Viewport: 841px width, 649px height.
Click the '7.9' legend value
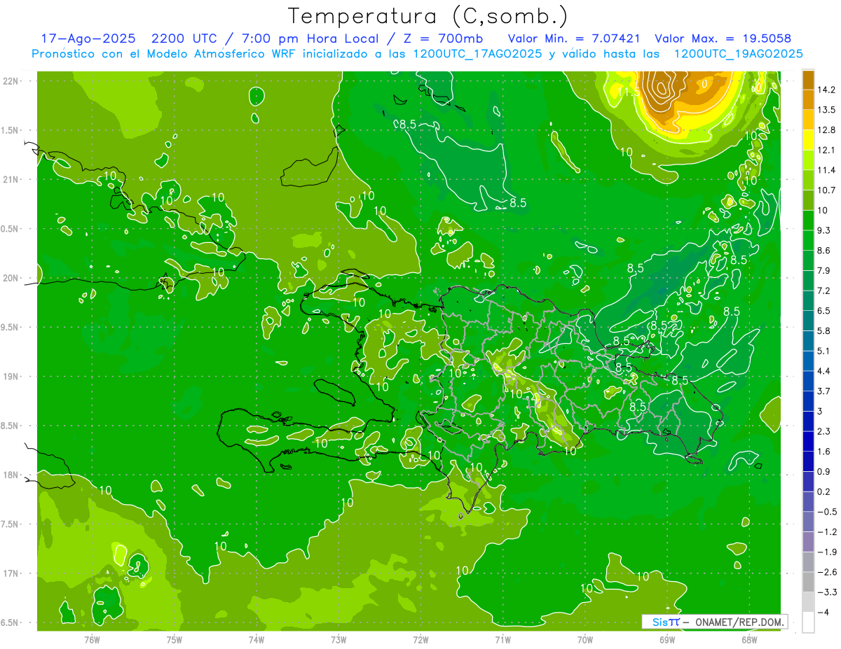(825, 270)
